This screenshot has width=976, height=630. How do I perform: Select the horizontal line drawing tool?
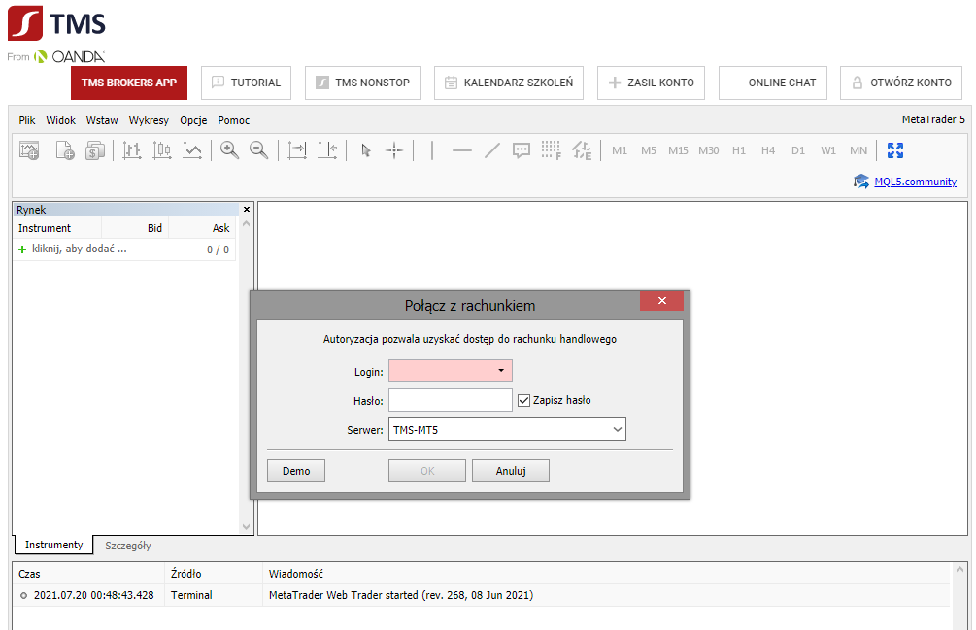point(462,150)
